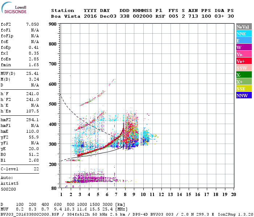Viewport: 254px width, 217px height.
Task: Click the fmin value 1.65
Action: tap(34, 65)
